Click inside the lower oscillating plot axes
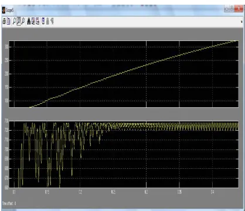Viewport: 245px width, 211px height. coord(124,154)
